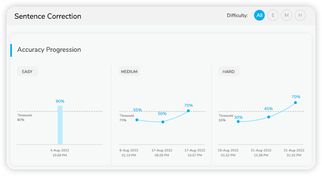Click the EASY chart label tag

point(27,72)
